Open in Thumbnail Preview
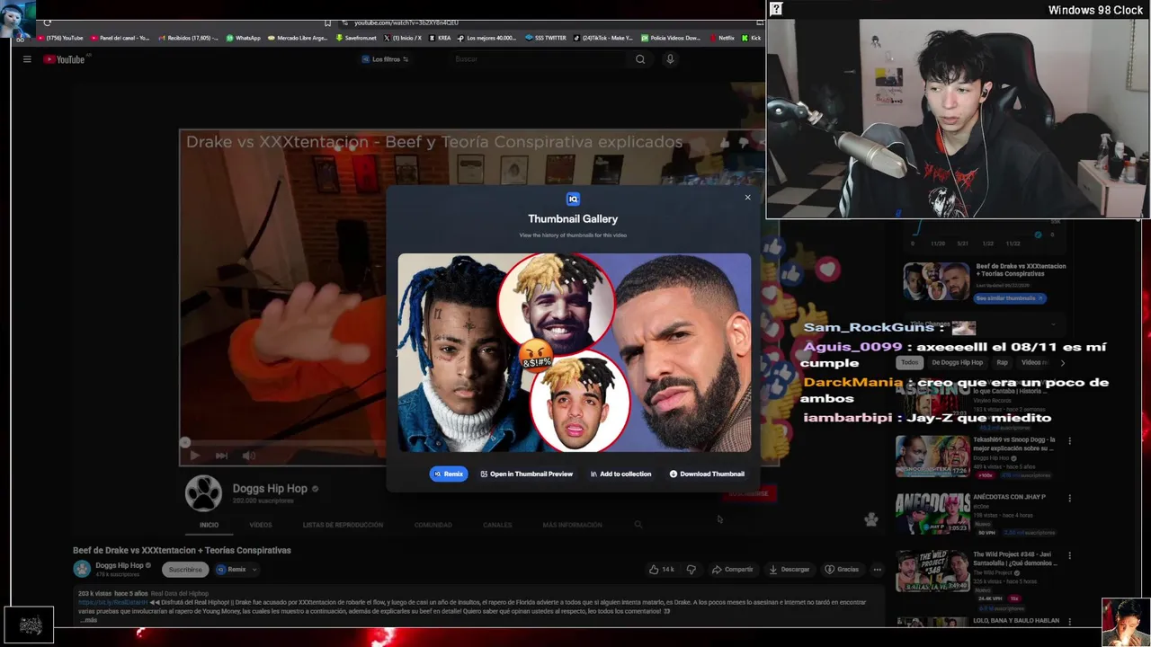The width and height of the screenshot is (1151, 647). 527,474
